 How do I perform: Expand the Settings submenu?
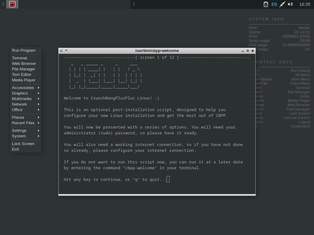[19, 130]
